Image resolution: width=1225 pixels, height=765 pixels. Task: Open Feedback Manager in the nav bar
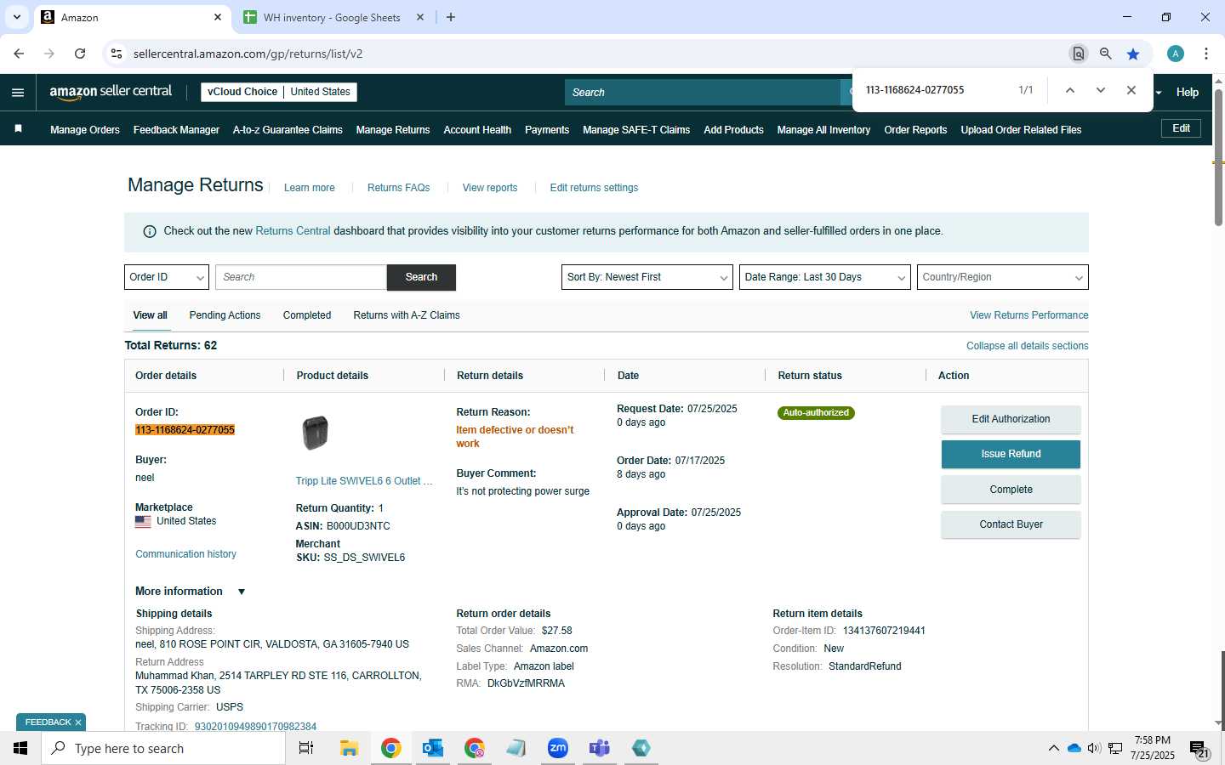coord(176,130)
